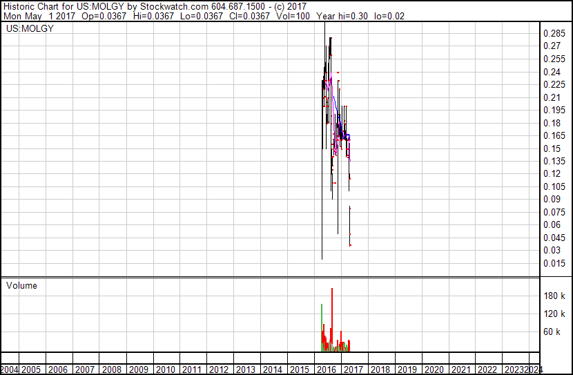Click the 0.24 price axis value
Viewport: 573px width, 375px height.
click(x=552, y=72)
